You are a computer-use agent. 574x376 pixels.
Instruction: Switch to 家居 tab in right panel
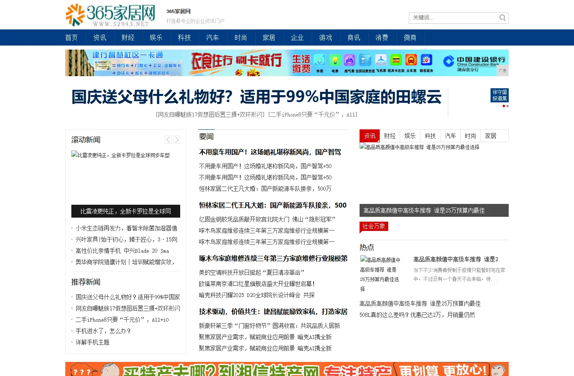pyautogui.click(x=491, y=136)
